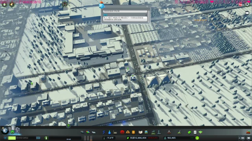Open the Police badge menu
Viewport: 252px width, 141px height.
point(133,132)
